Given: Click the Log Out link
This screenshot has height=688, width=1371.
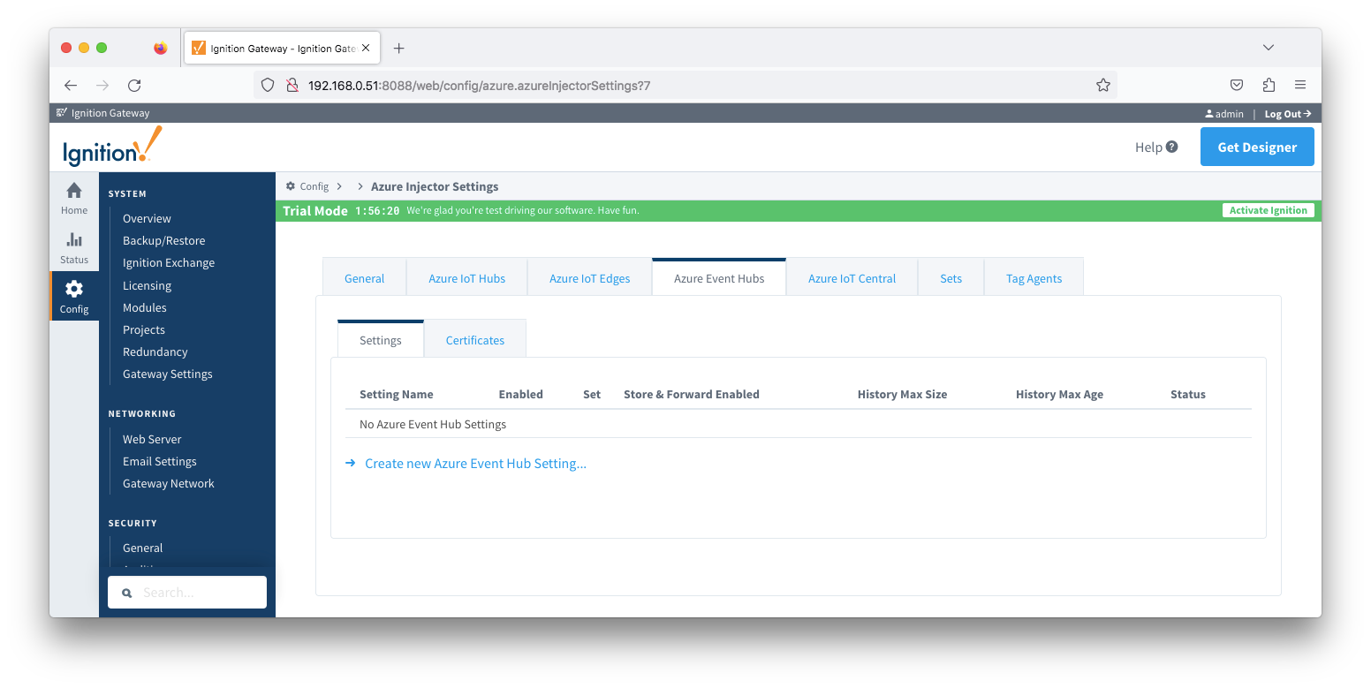Looking at the screenshot, I should [1287, 114].
